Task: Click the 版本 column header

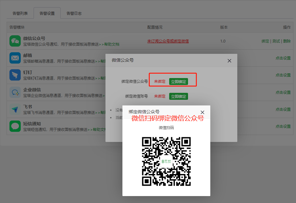Action: point(224,27)
